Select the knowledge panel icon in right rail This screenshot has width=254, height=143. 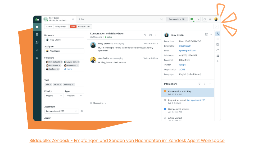tap(217, 44)
